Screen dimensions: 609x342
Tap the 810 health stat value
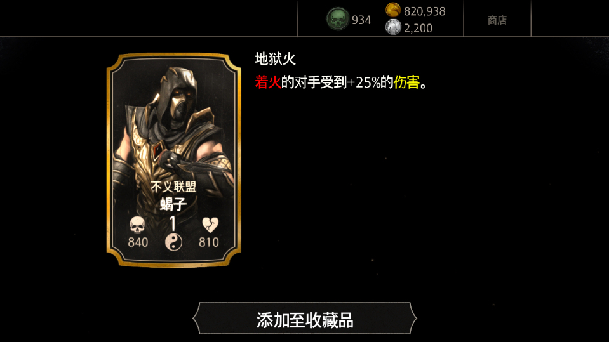[209, 242]
